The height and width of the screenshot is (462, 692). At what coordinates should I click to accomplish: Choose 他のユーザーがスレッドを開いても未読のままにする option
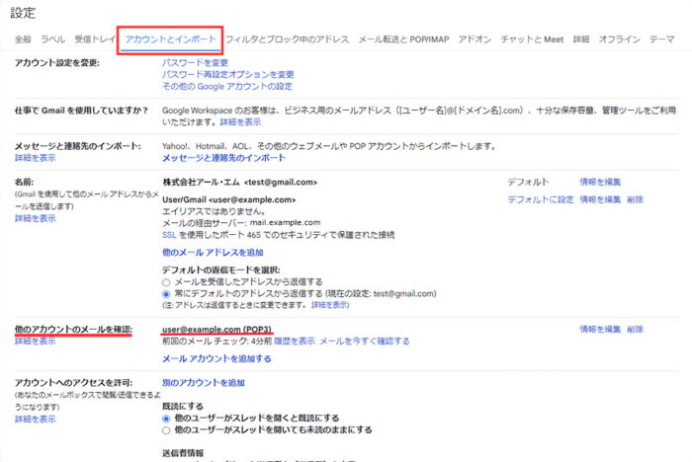click(x=166, y=430)
